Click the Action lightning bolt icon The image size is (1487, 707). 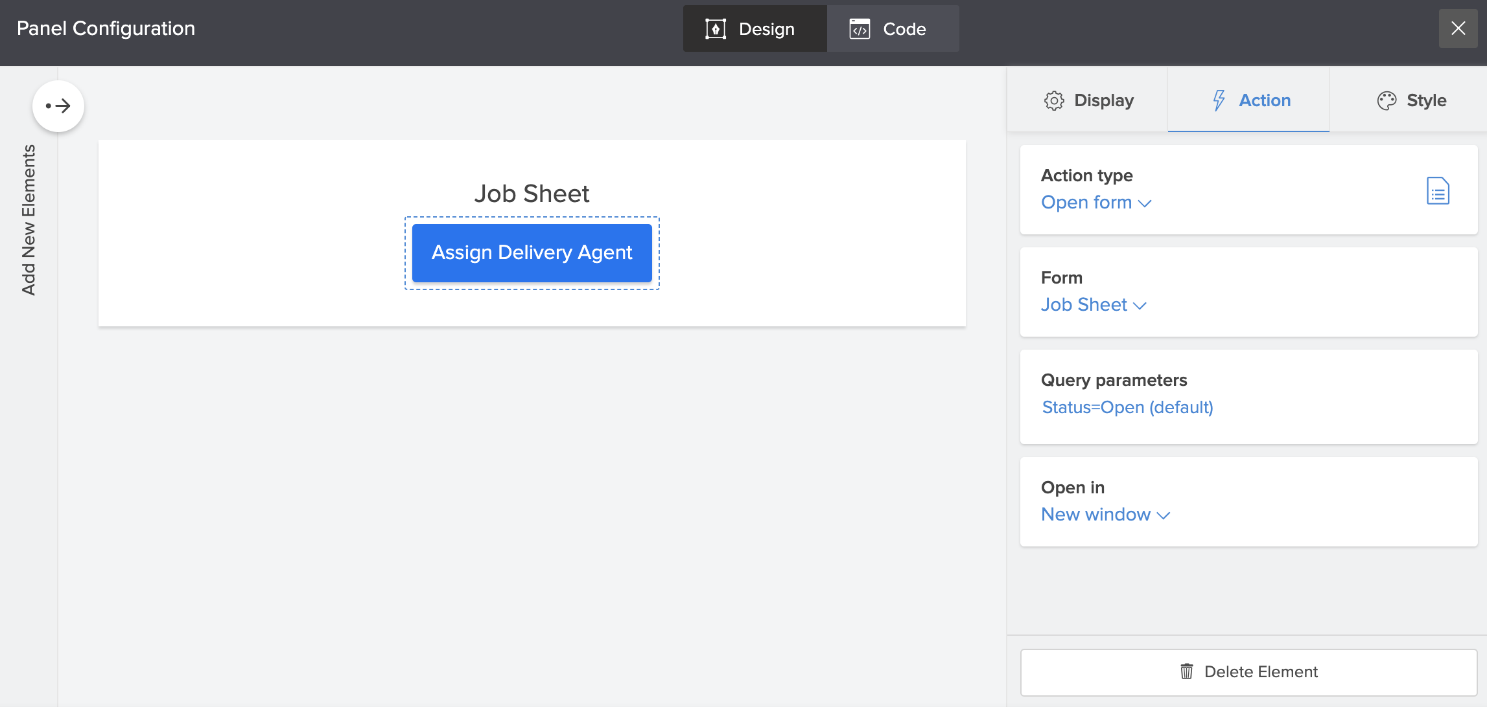(1219, 100)
